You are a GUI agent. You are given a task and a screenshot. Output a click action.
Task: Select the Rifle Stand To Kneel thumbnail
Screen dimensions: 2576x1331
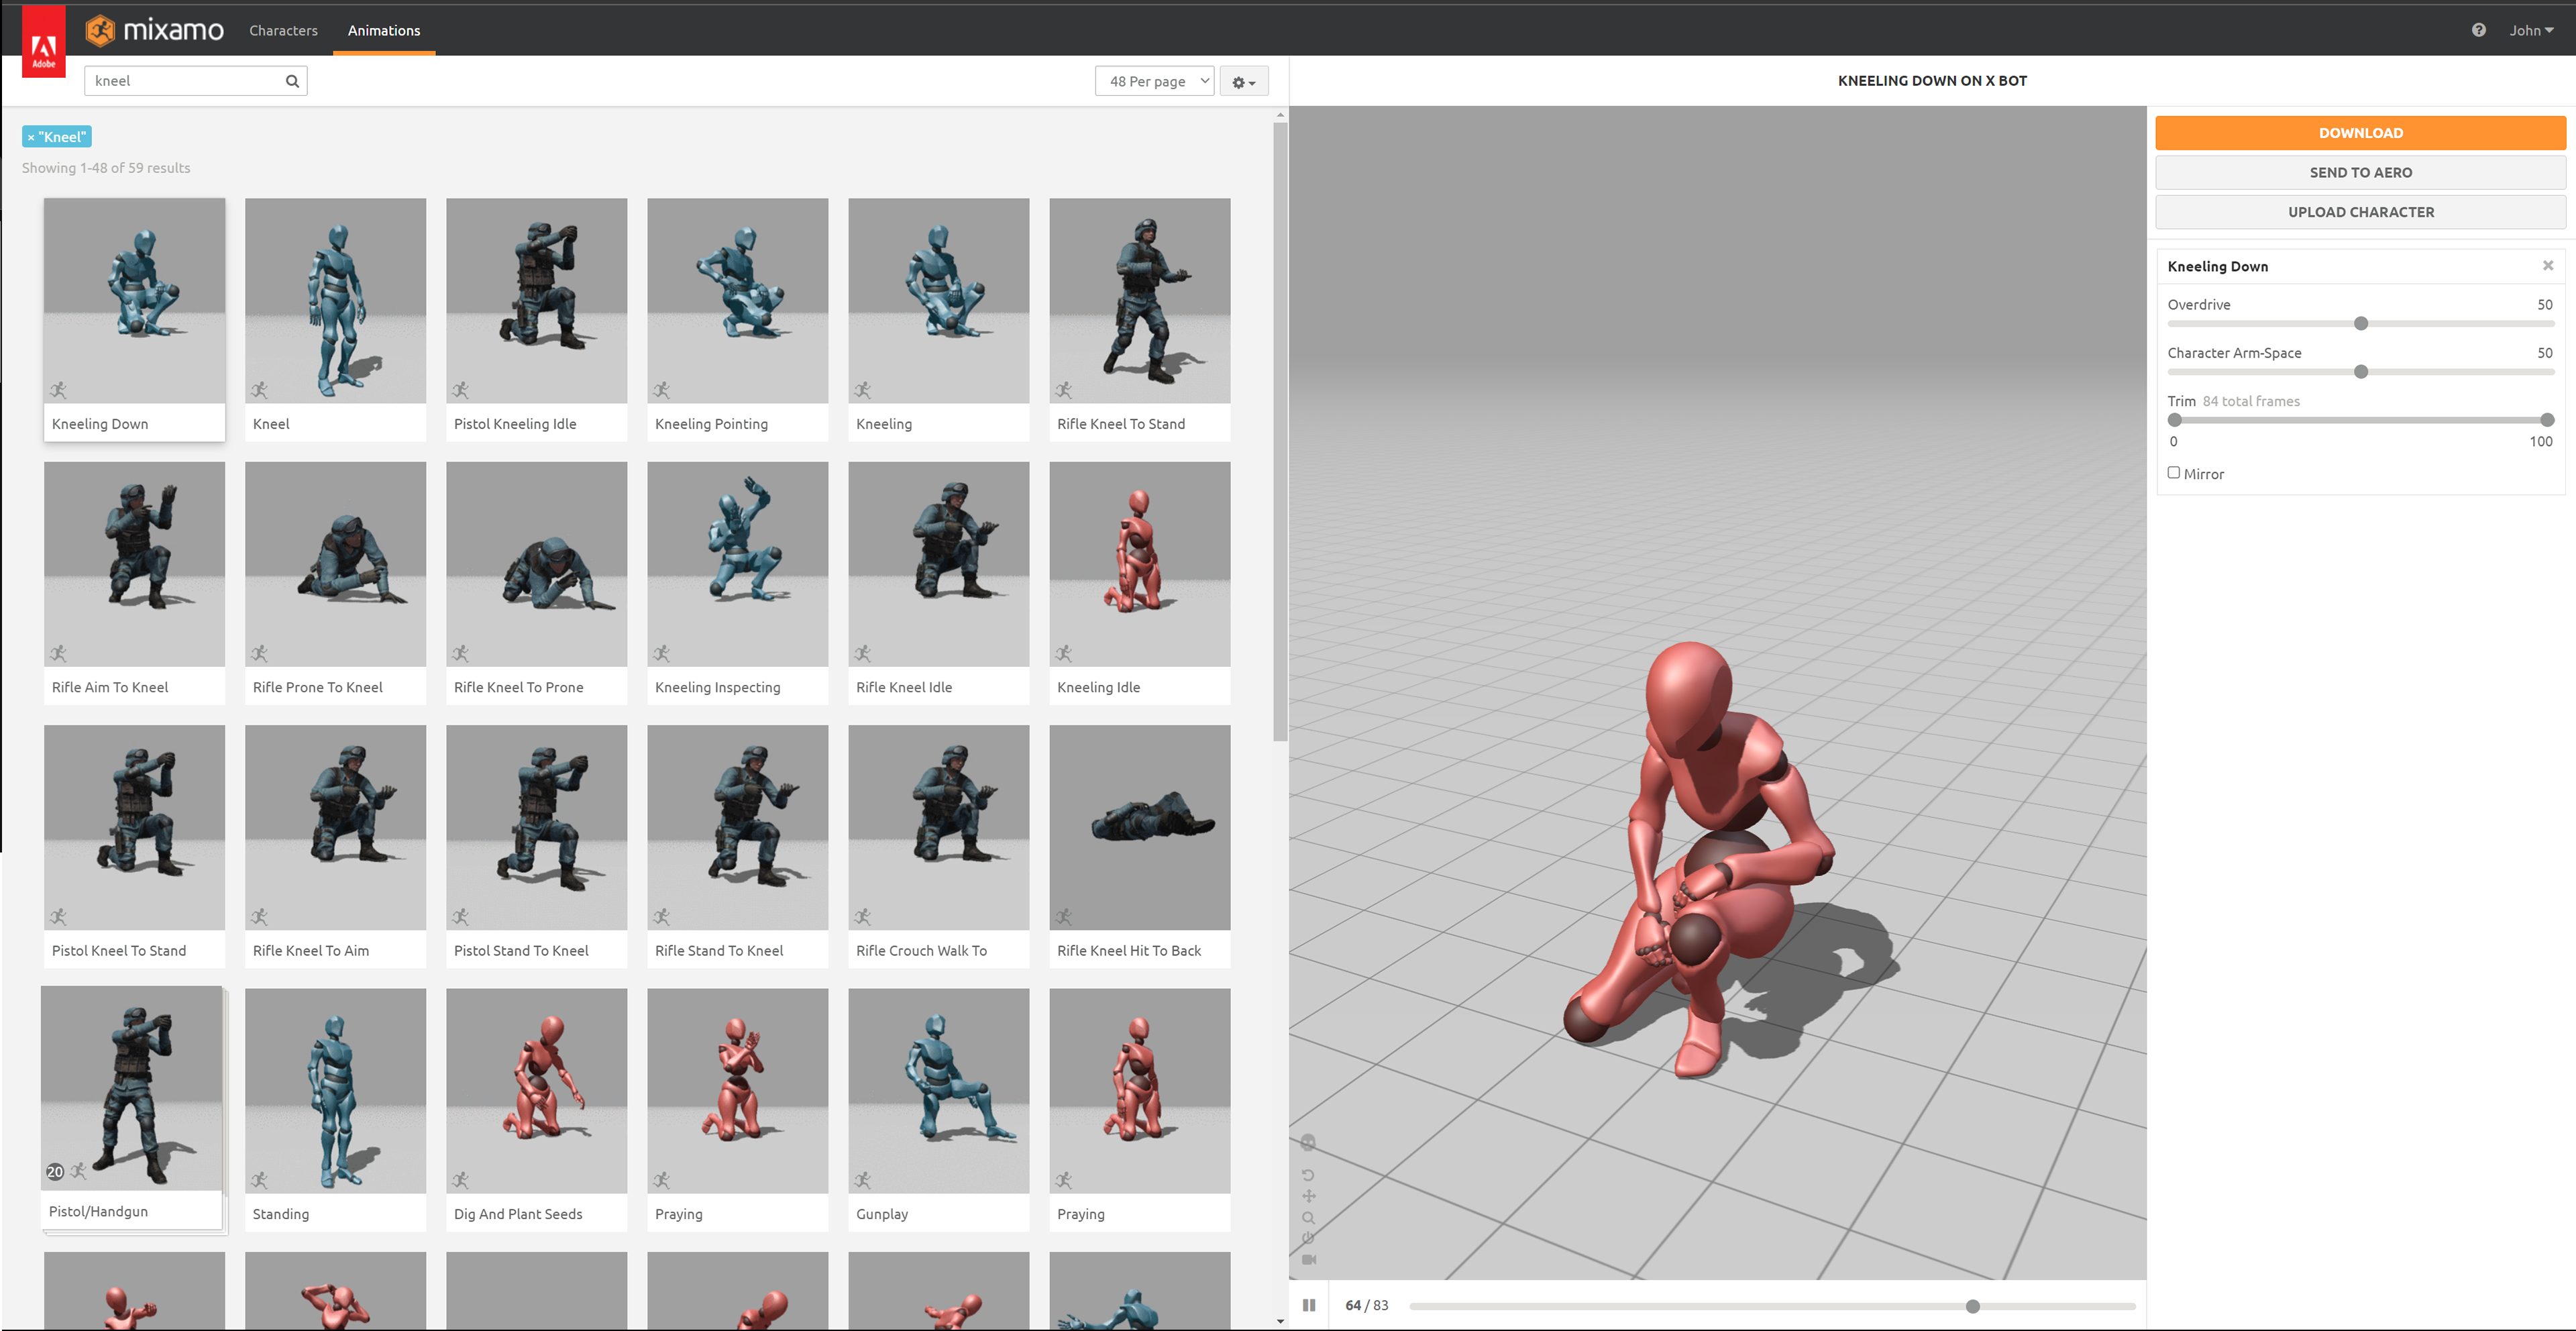(737, 827)
